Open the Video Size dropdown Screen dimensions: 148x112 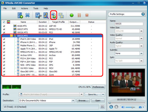[141, 31]
